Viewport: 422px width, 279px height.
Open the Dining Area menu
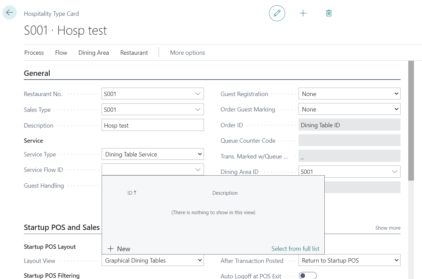click(94, 53)
